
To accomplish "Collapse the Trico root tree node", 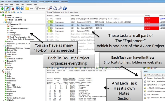I will [x=1, y=15].
